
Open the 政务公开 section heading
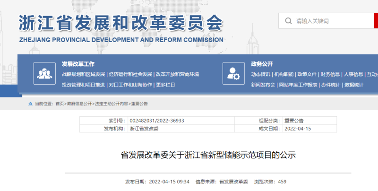[x=262, y=64]
